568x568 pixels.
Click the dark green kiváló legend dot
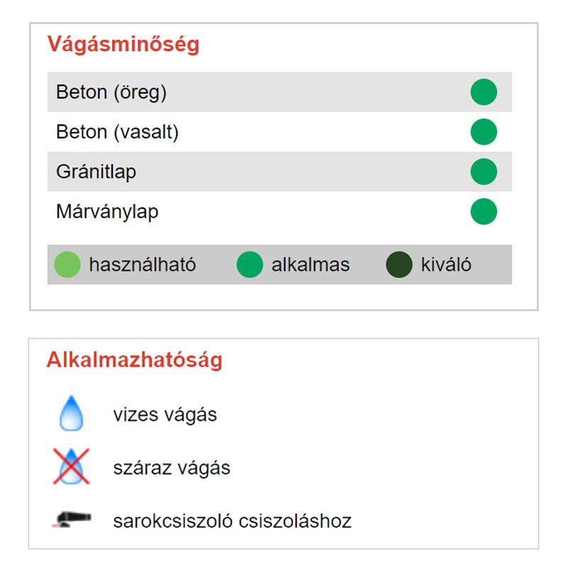(x=399, y=265)
